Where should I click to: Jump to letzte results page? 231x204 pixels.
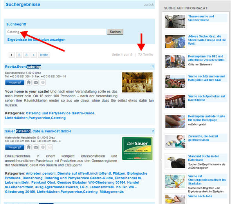44,55
